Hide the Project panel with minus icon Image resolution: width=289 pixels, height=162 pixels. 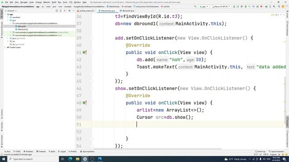(73, 11)
